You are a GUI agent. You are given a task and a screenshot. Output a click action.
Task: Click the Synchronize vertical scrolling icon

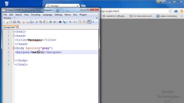coord(80,22)
